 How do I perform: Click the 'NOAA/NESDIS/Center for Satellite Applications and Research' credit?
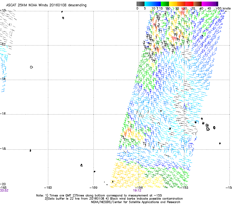pyautogui.click(x=135, y=202)
